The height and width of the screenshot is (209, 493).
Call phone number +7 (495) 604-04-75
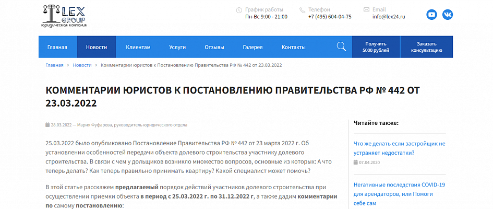pos(330,17)
